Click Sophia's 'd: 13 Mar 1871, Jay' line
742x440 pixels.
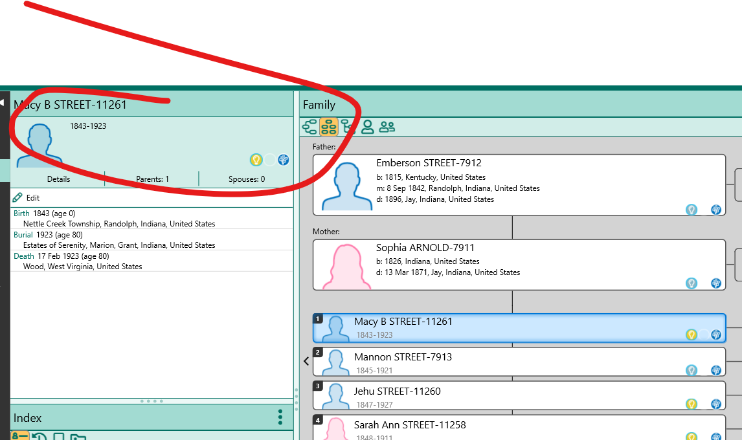tap(448, 272)
